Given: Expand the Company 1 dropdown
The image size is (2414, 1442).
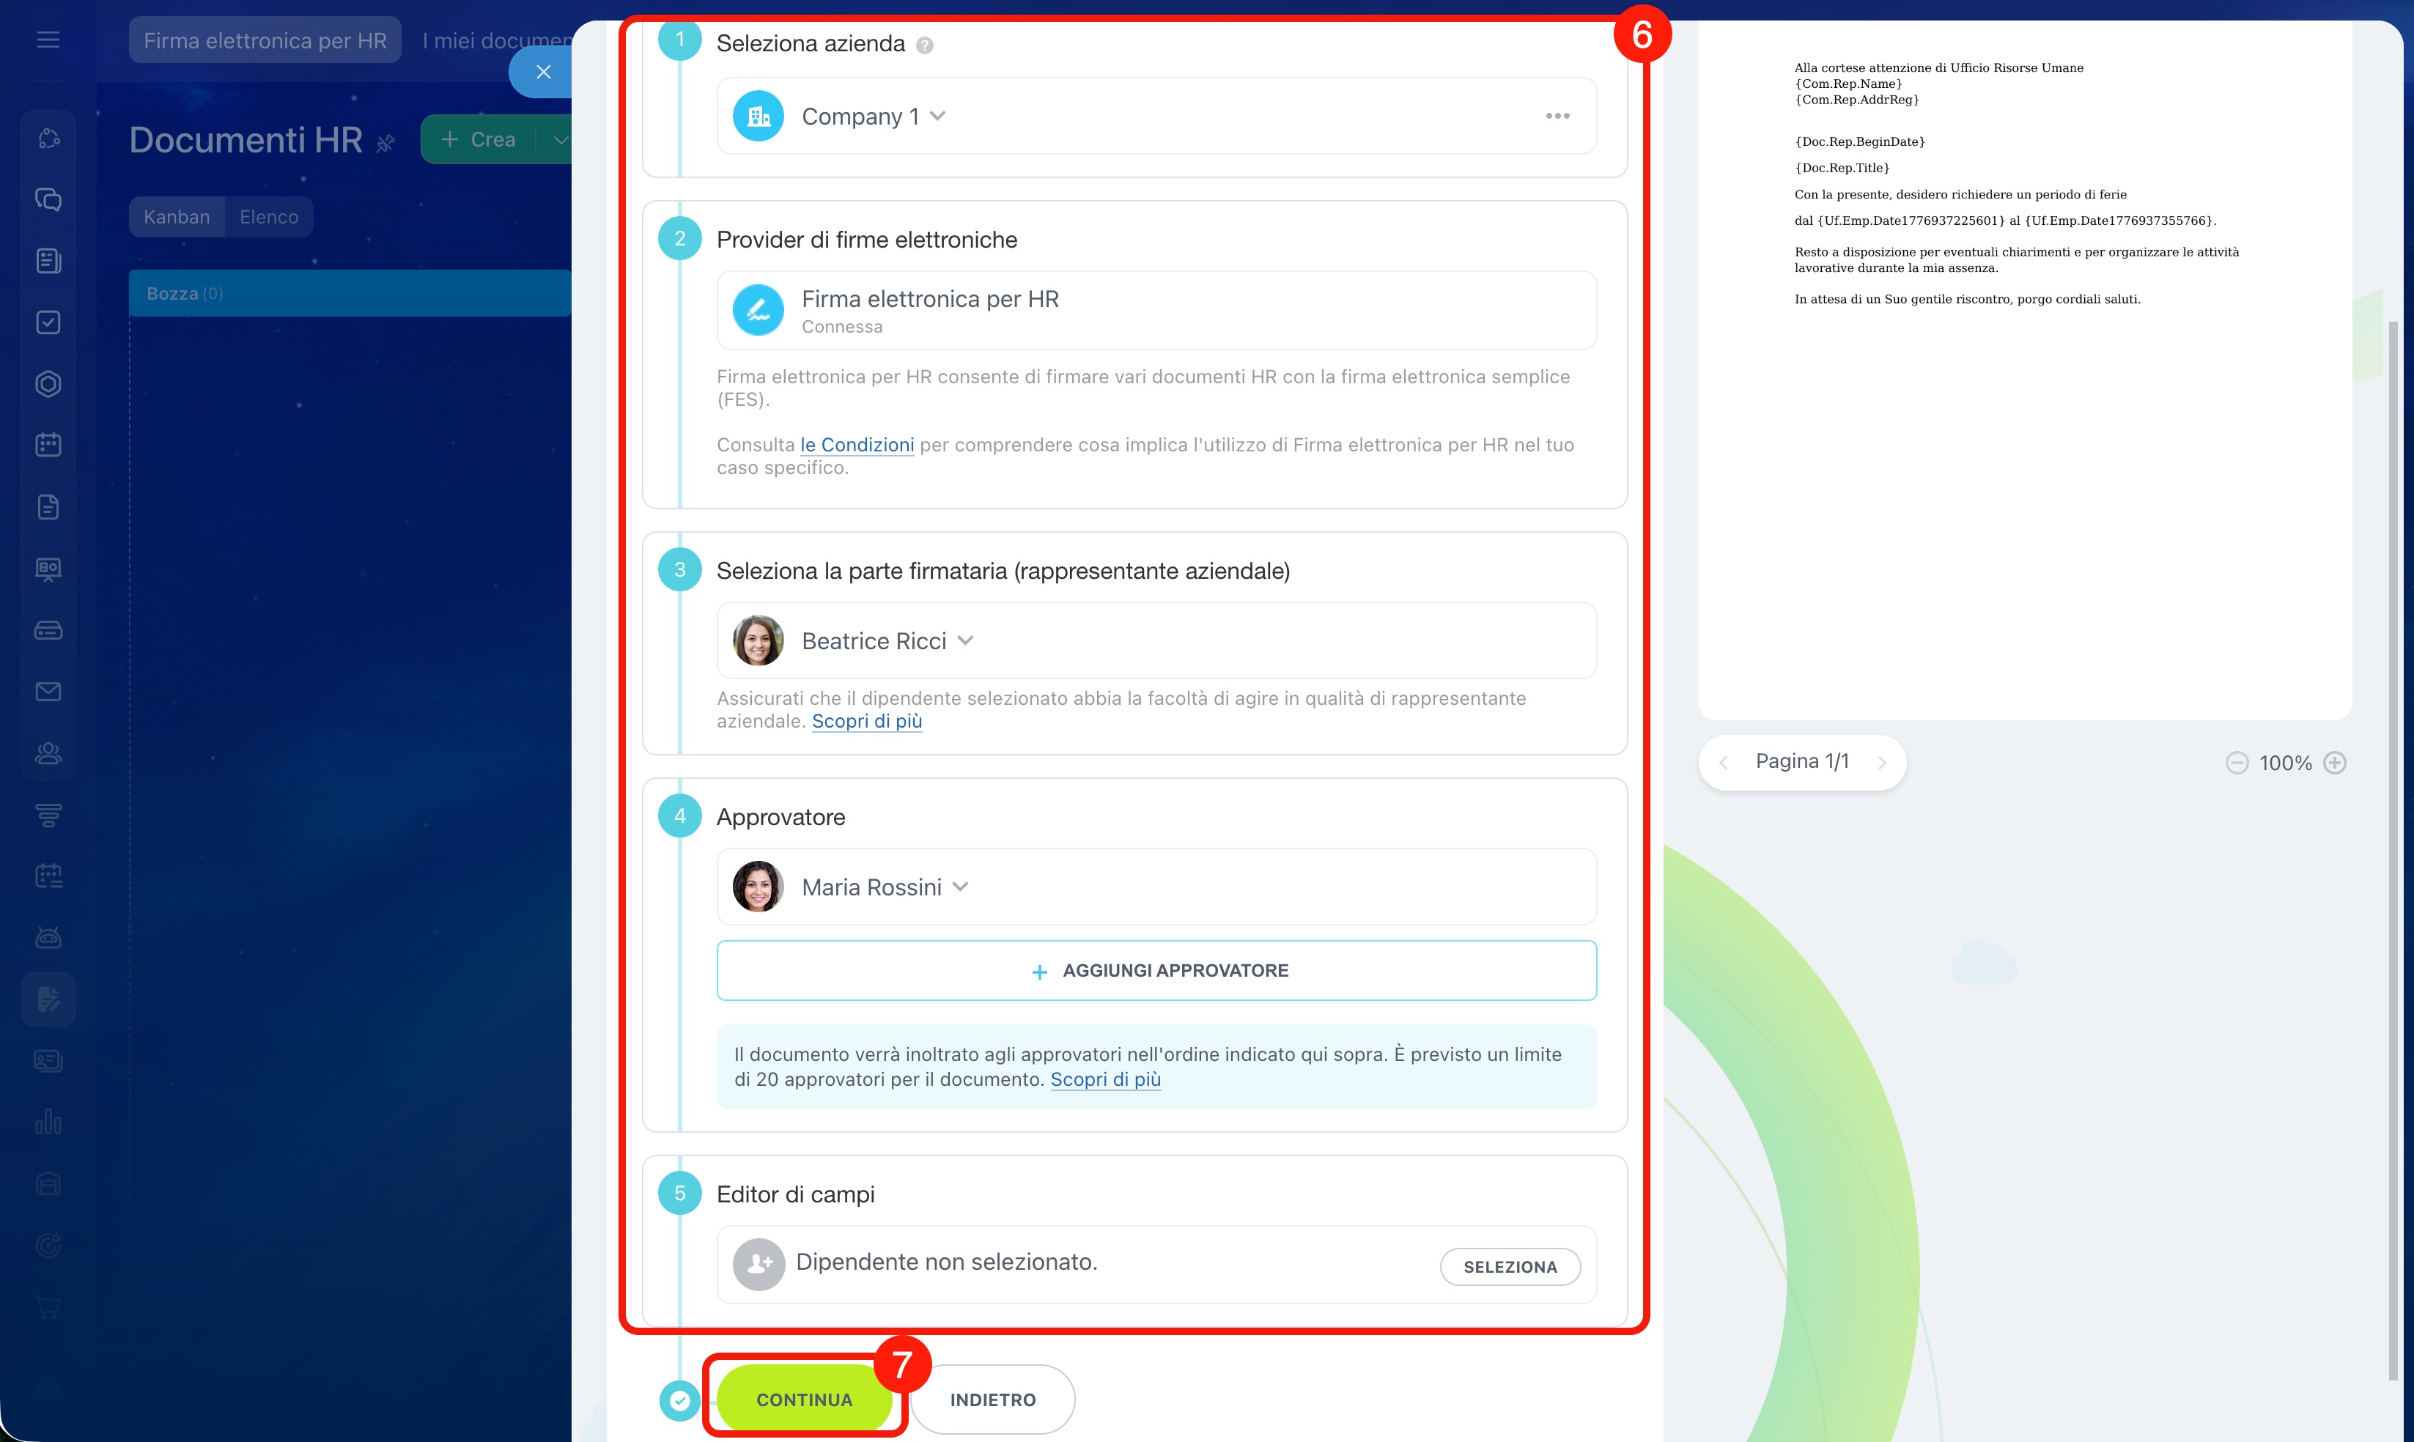Looking at the screenshot, I should [938, 116].
